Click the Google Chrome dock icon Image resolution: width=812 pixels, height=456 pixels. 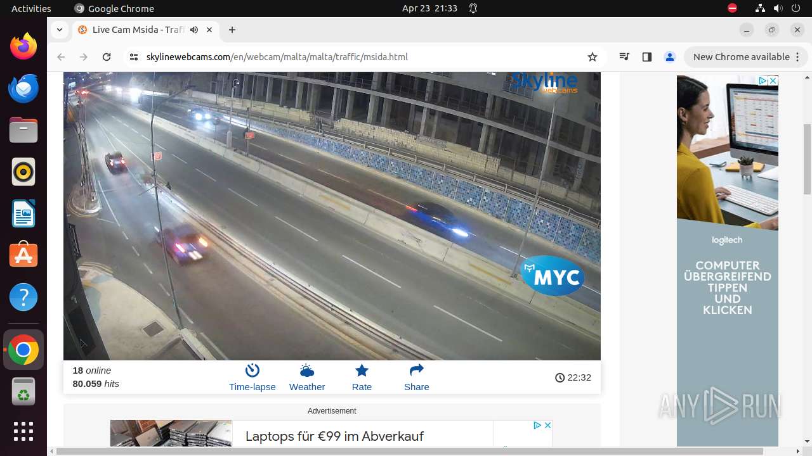(23, 350)
